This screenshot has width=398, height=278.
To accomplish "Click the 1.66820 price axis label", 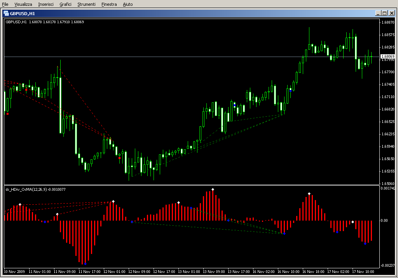I will tap(388, 109).
